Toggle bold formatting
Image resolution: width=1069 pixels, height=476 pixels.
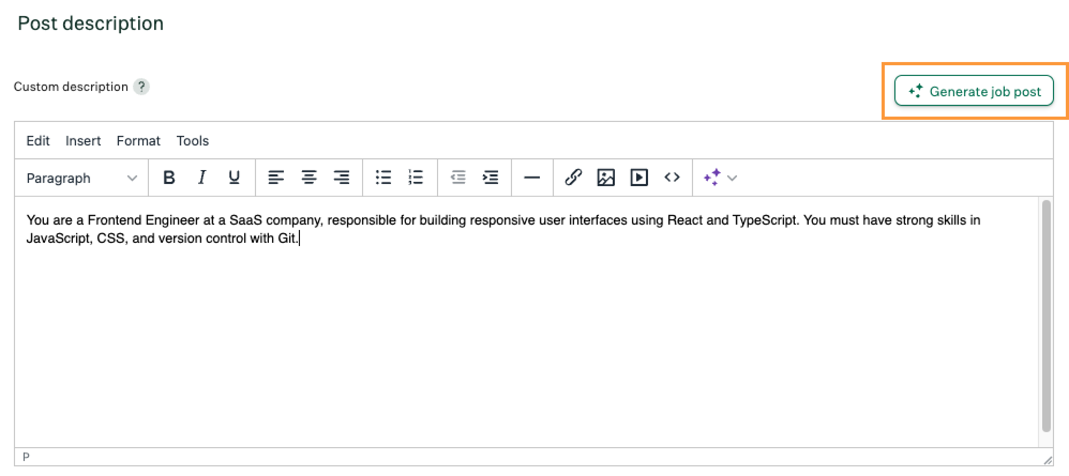[x=169, y=178]
